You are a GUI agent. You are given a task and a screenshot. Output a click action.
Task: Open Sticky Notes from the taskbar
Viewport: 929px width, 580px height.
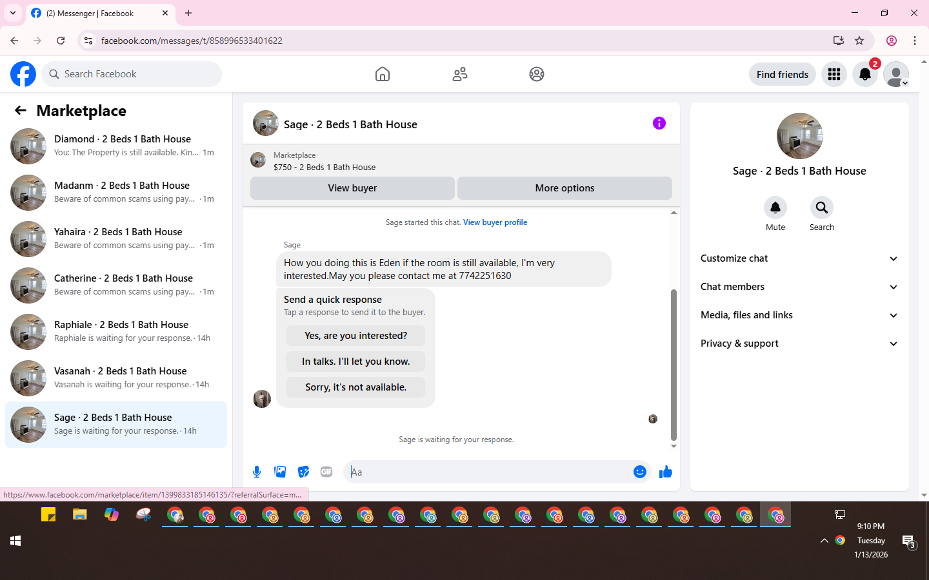pyautogui.click(x=48, y=515)
